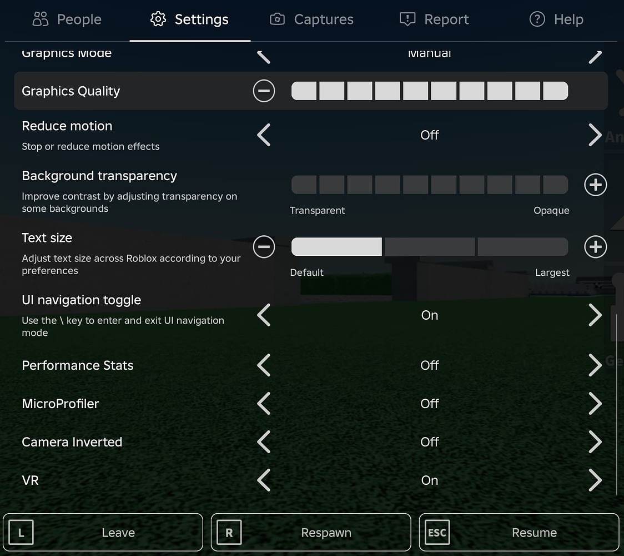Increase Text size with the plus button

[595, 247]
